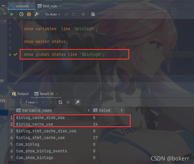
Task: Select the Binlog_stmt_cache_use cell
Action: (x=53, y=138)
